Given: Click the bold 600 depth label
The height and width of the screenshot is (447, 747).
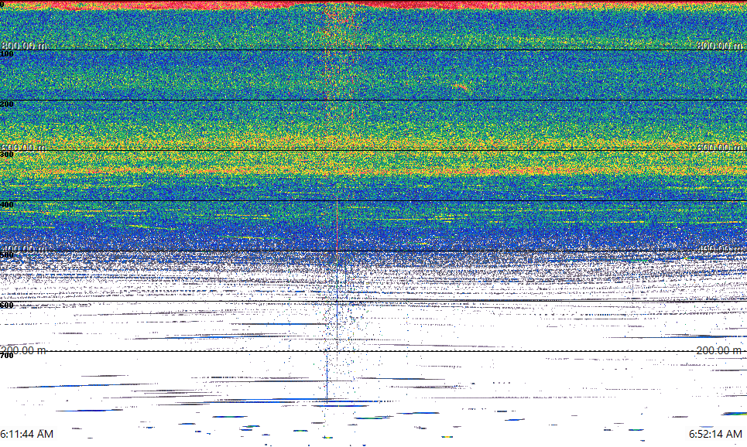Looking at the screenshot, I should tap(7, 305).
